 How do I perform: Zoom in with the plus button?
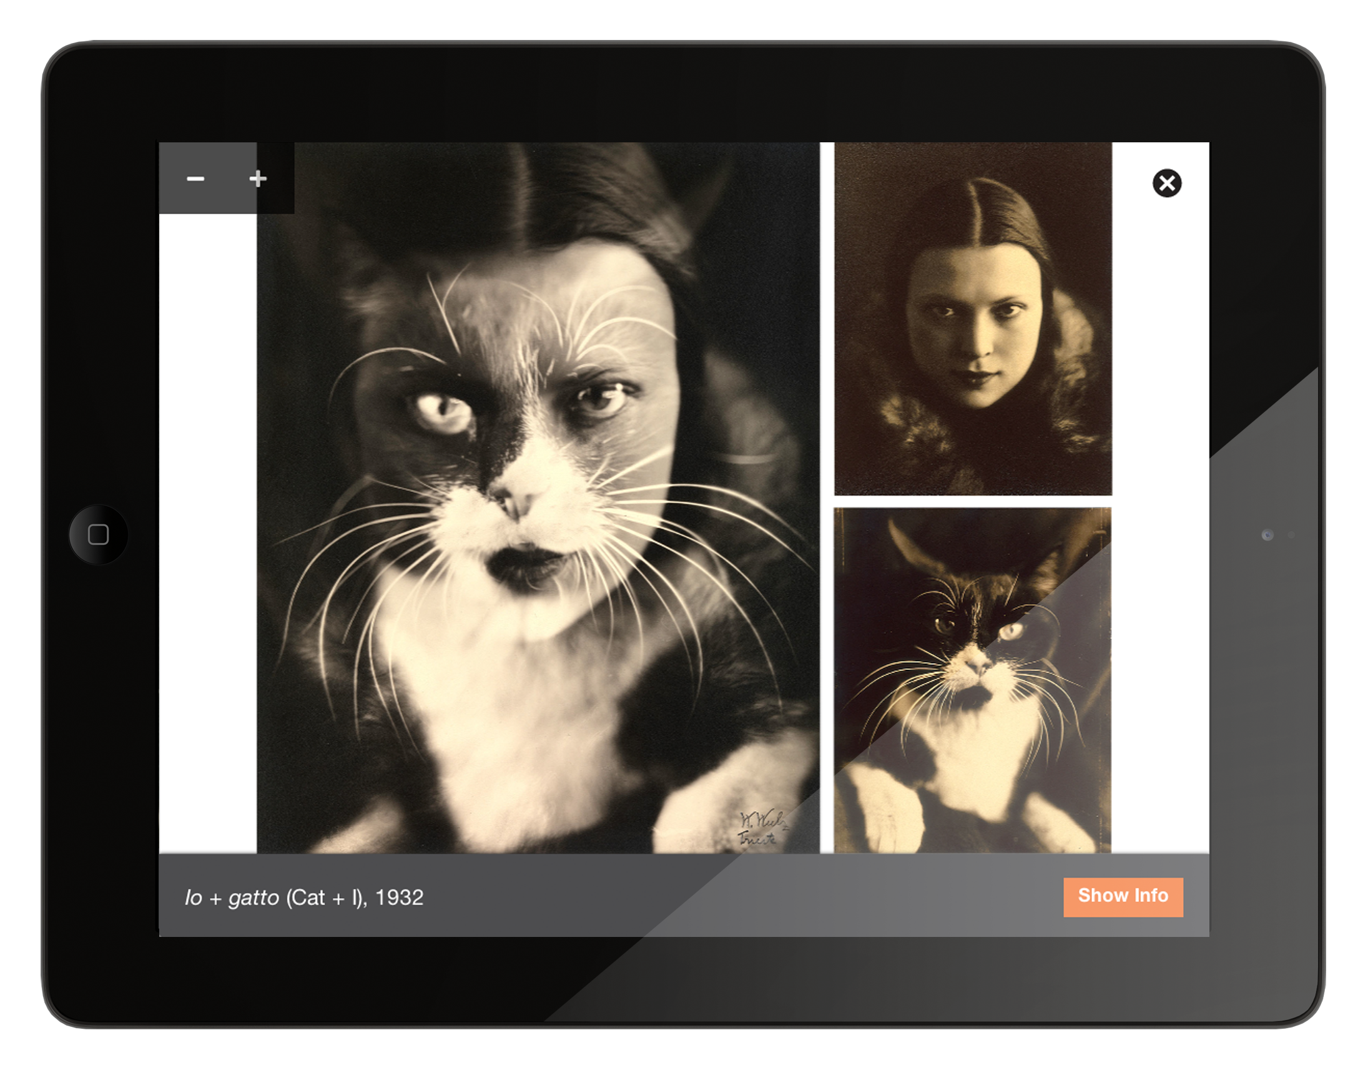[258, 179]
